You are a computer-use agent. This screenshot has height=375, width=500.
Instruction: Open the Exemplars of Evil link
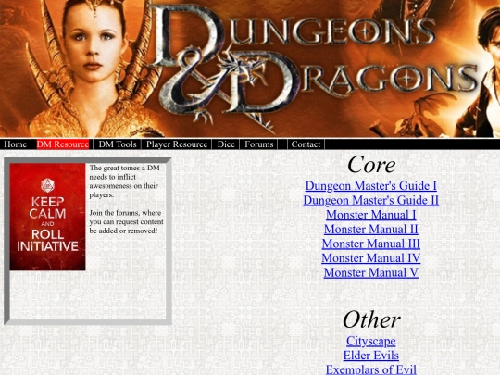tap(371, 369)
